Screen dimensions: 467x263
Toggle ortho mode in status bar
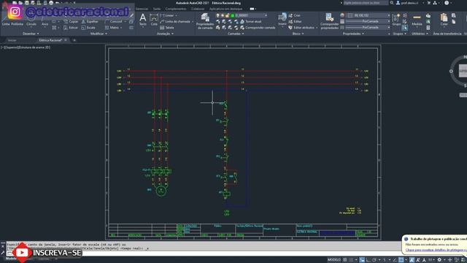[x=368, y=260]
